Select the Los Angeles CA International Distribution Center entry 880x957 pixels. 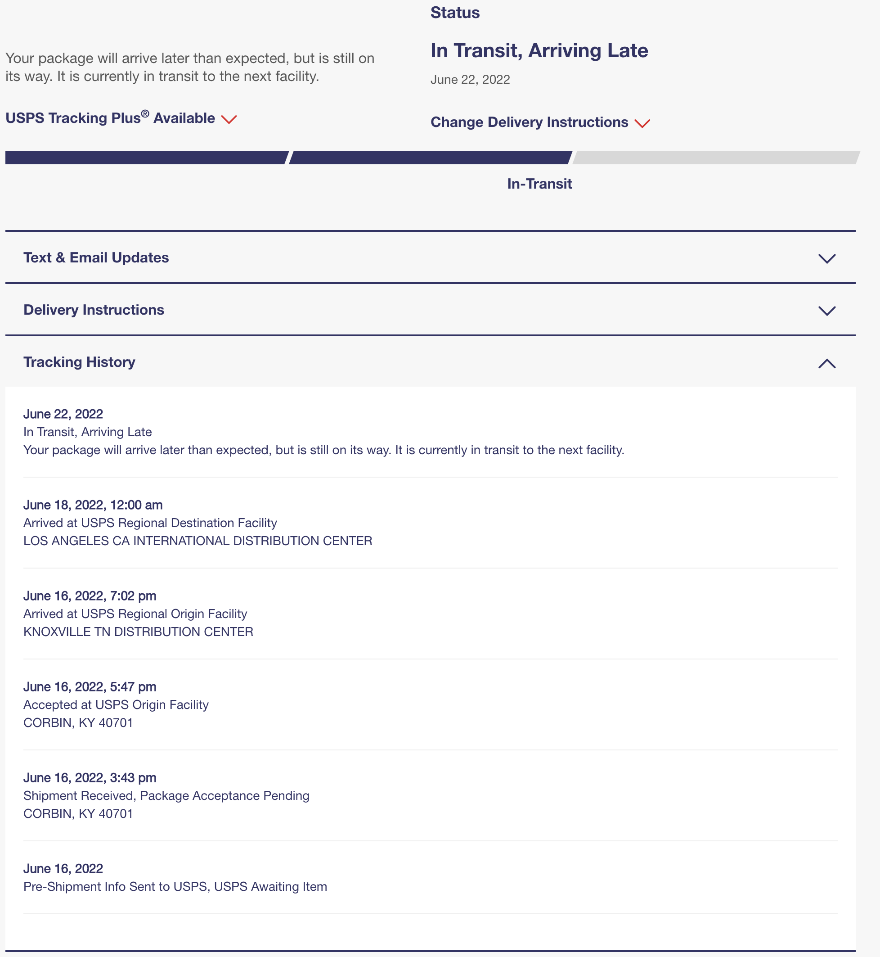pyautogui.click(x=431, y=523)
